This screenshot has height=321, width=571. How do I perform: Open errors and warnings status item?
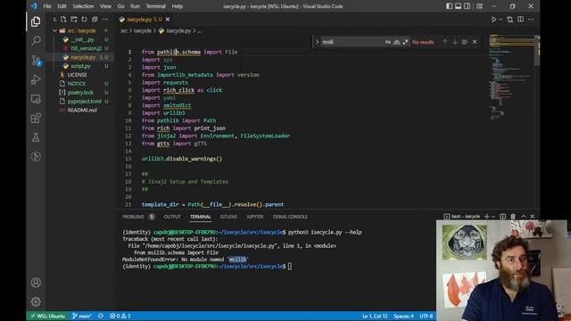tap(120, 316)
